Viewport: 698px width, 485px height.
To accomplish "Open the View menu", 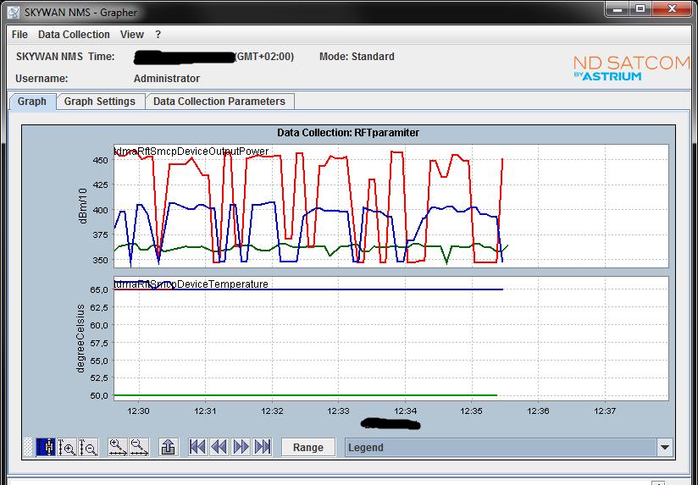I will 132,34.
